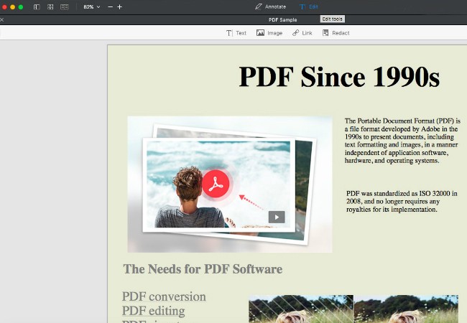Click the Portable Document Format paragraph

click(402, 141)
